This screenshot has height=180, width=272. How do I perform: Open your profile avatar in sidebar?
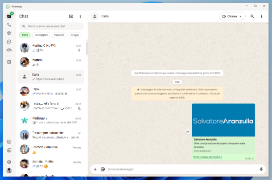pos(9,171)
